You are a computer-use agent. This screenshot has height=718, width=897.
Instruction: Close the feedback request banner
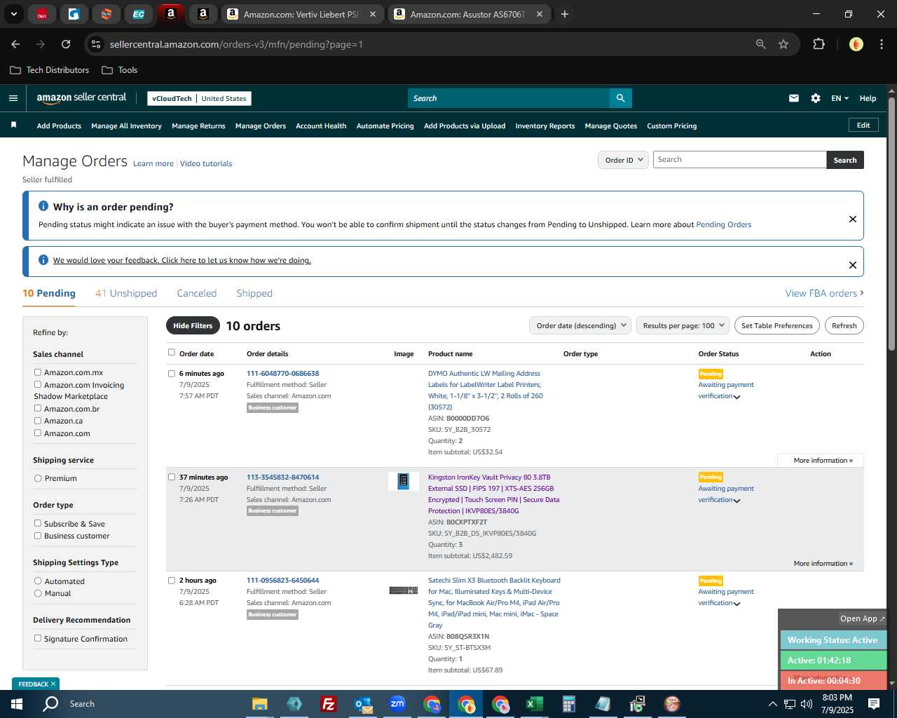[x=853, y=265]
